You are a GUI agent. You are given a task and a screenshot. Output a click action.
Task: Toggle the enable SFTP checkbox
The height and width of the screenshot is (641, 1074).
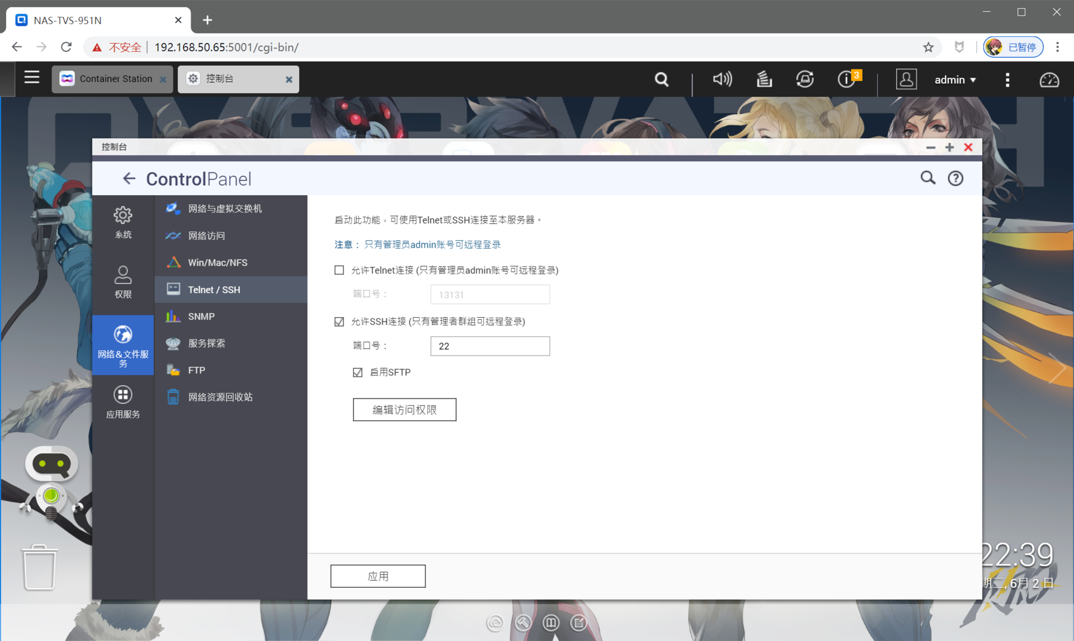pyautogui.click(x=357, y=373)
